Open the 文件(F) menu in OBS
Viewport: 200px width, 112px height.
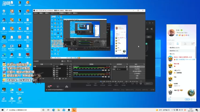coord(35,13)
